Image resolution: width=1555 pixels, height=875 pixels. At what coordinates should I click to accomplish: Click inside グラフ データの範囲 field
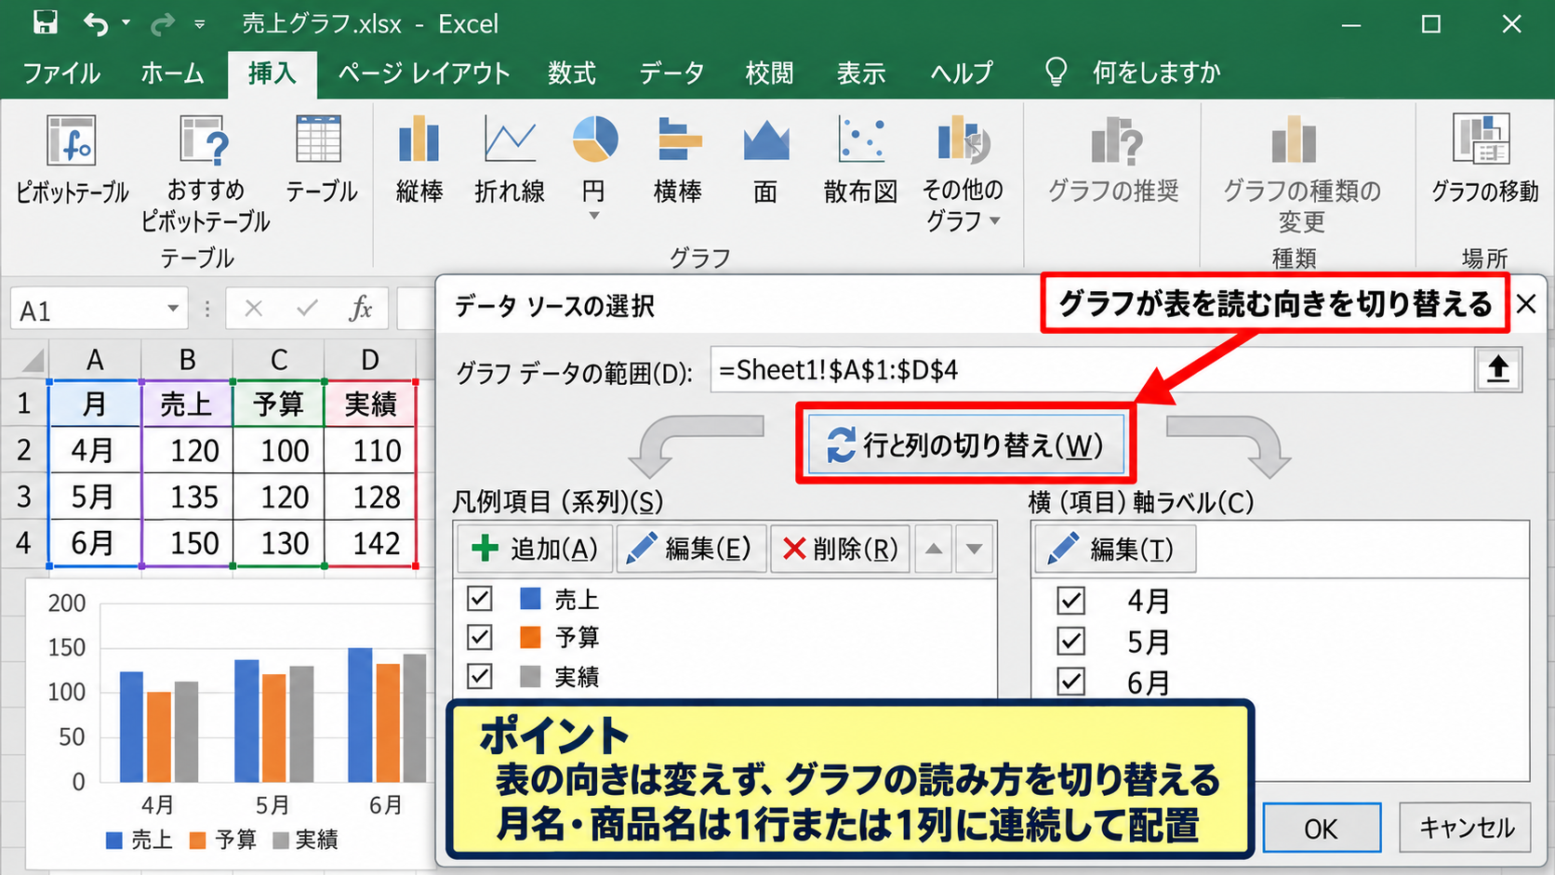coord(1092,370)
